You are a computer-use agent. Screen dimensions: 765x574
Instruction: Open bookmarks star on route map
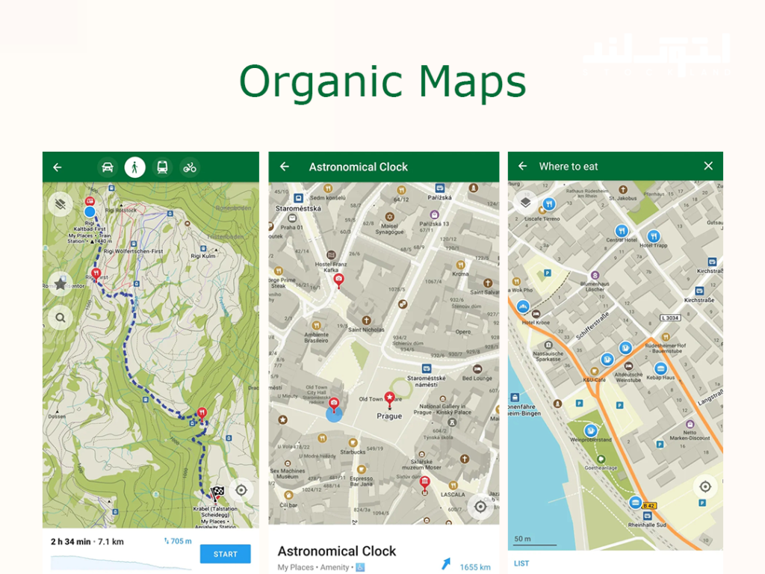(x=61, y=283)
